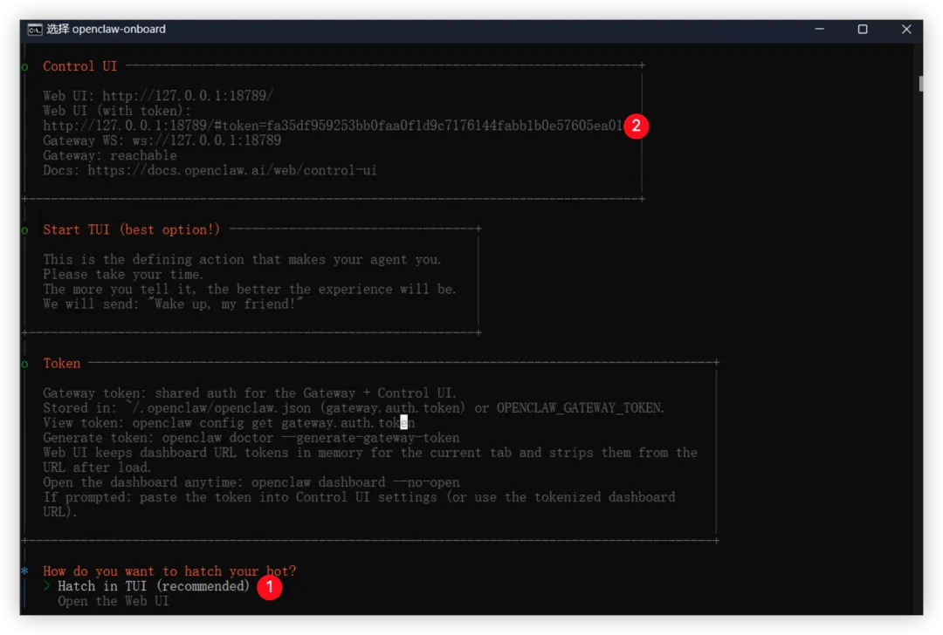Open Web UI link http://127.0.0.1:18789/

point(188,96)
